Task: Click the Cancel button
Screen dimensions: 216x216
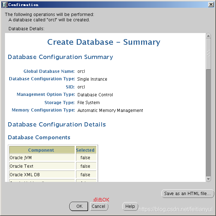Action: click(99, 206)
